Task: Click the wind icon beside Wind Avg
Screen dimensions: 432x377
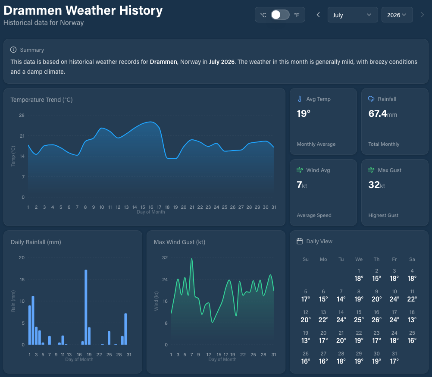Action: point(300,170)
